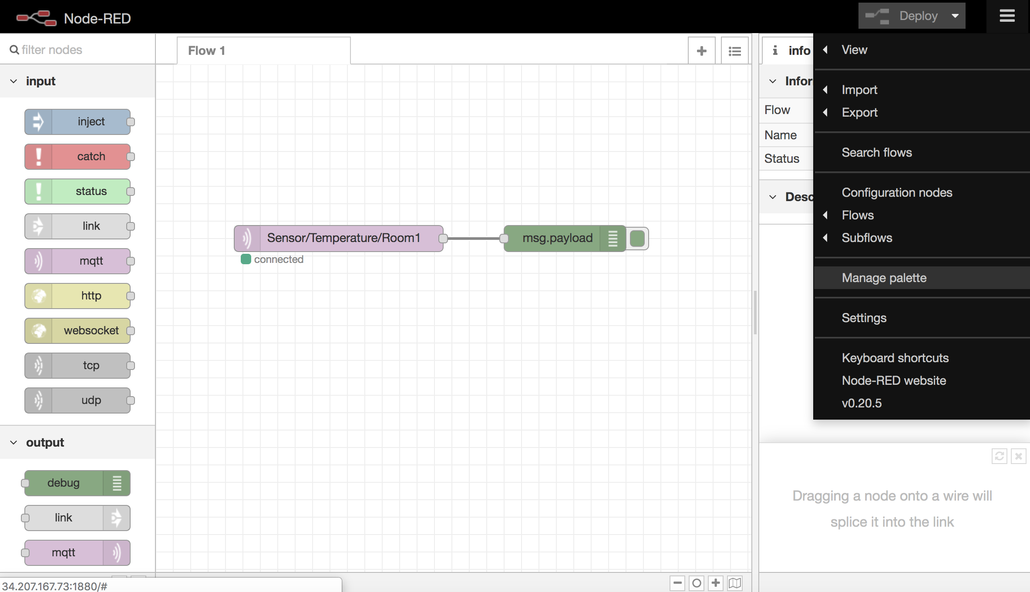Viewport: 1030px width, 592px height.
Task: Zoom in the canvas
Action: pyautogui.click(x=716, y=583)
